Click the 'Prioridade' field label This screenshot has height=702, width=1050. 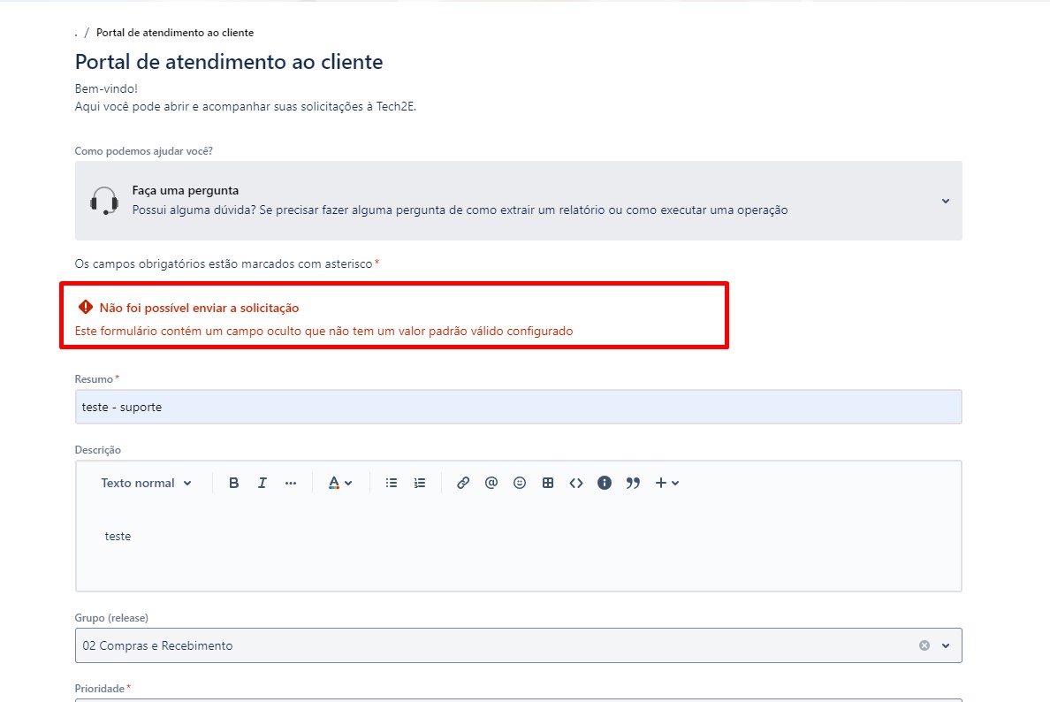click(x=100, y=689)
